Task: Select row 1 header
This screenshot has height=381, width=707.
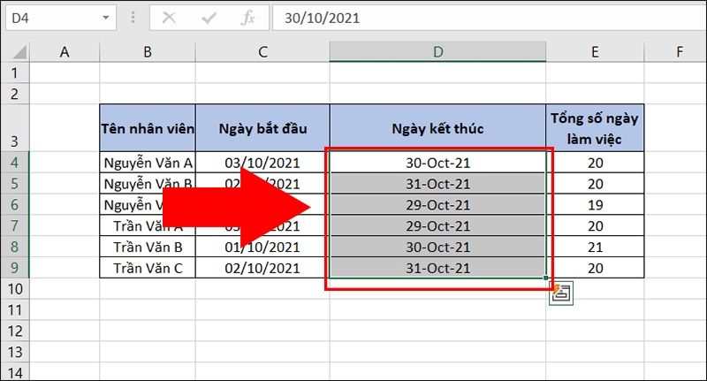Action: (15, 72)
